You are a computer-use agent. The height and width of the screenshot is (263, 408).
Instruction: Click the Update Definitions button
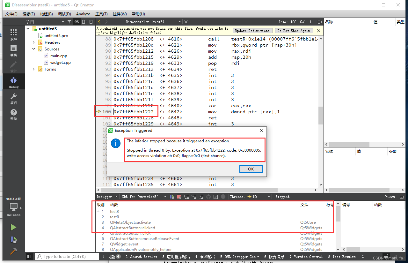tap(252, 31)
